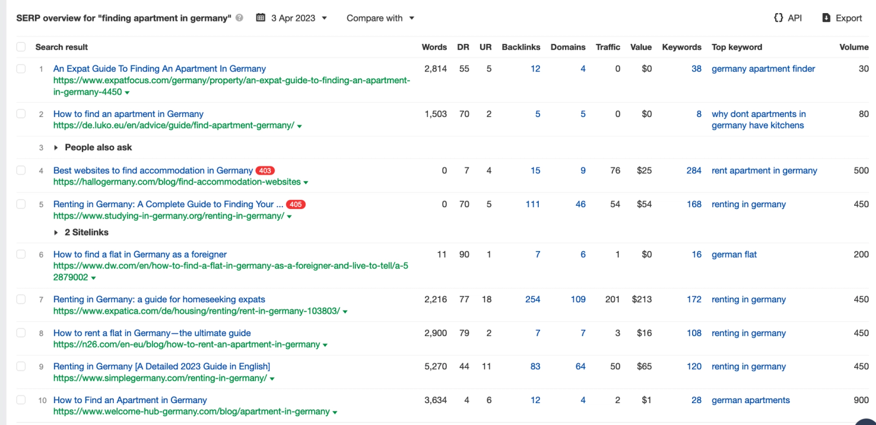Click the help icon beside the keyword title
This screenshot has width=876, height=425.
click(238, 18)
